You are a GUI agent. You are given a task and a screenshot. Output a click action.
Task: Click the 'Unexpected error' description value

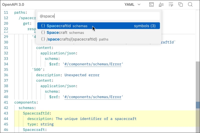coord(82,75)
